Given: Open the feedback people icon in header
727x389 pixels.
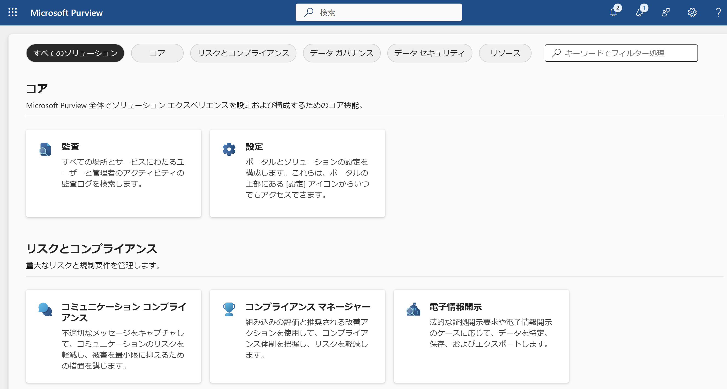Looking at the screenshot, I should pos(666,12).
